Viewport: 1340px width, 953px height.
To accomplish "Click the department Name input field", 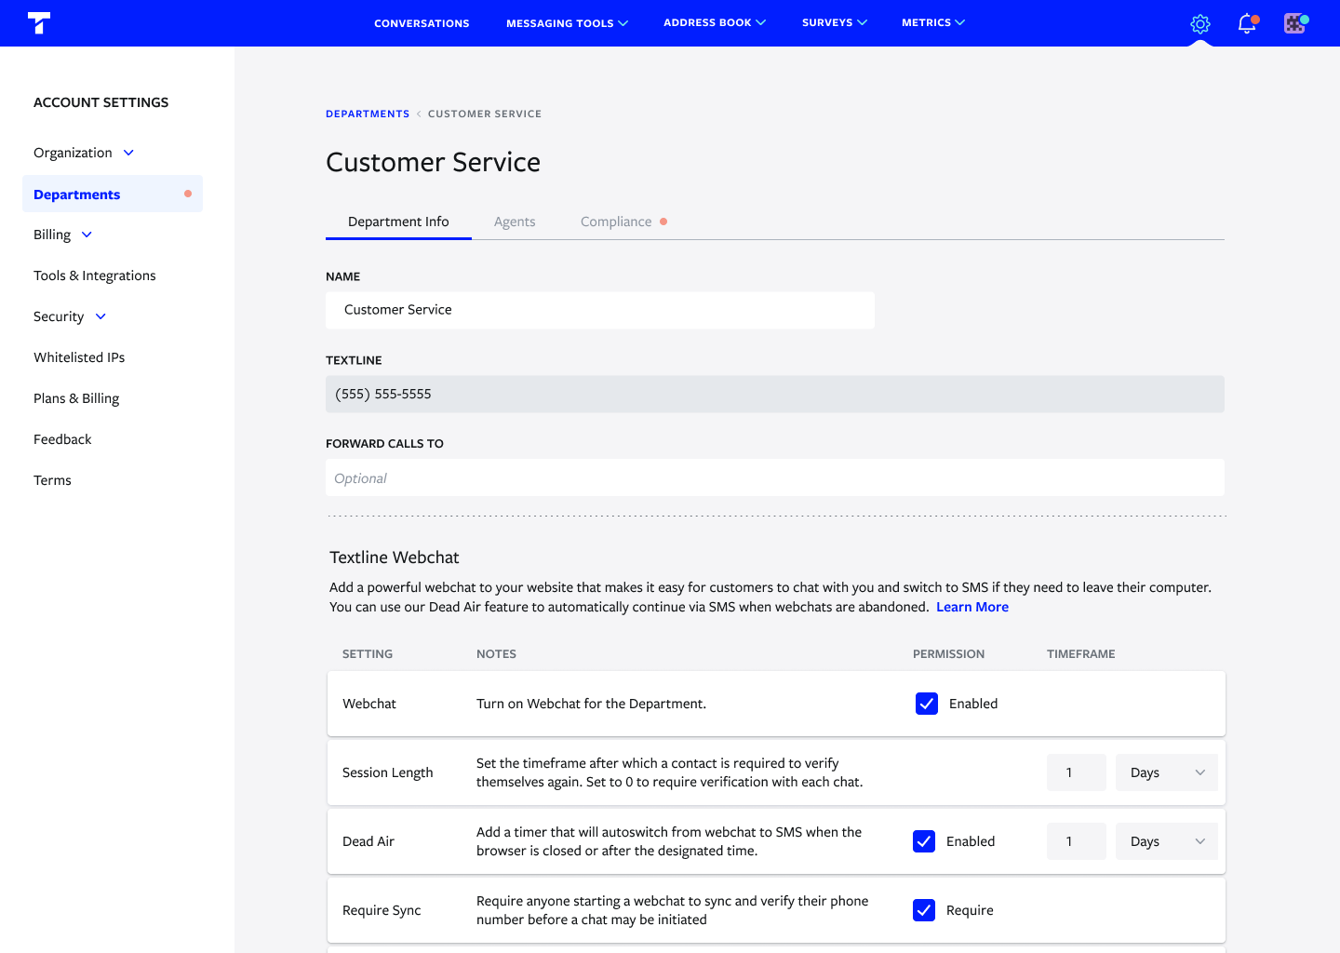I will 600,310.
